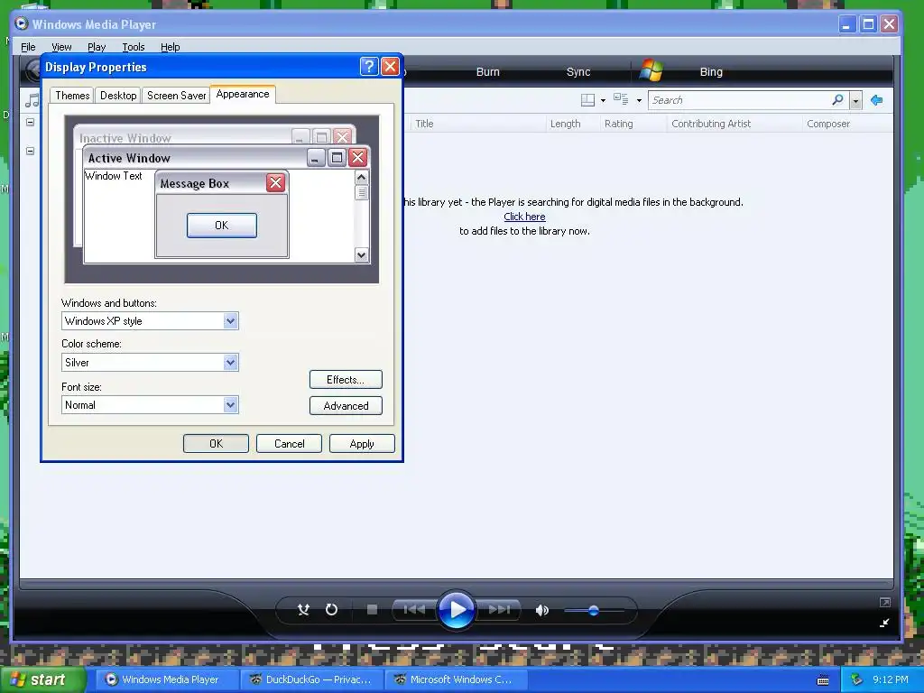Open the Start menu

pos(42,679)
